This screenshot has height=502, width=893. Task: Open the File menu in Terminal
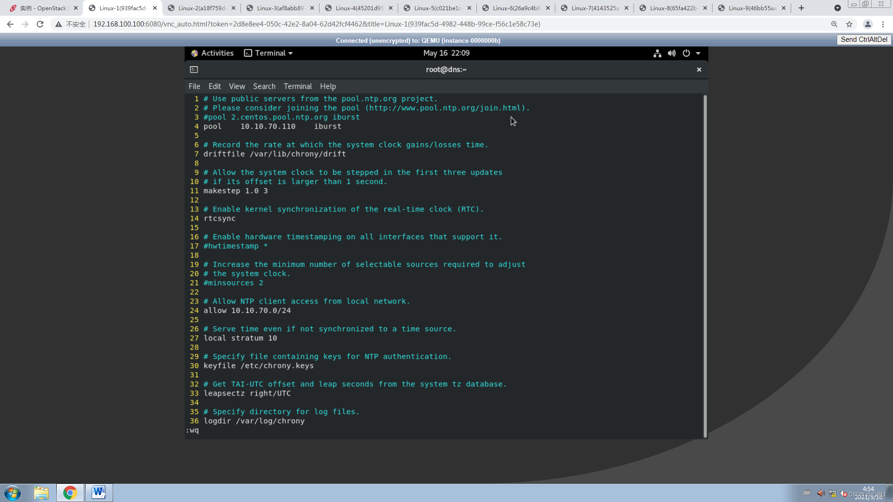point(194,86)
